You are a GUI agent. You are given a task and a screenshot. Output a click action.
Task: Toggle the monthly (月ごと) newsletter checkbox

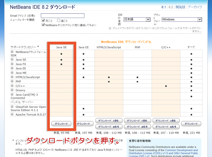(43, 21)
